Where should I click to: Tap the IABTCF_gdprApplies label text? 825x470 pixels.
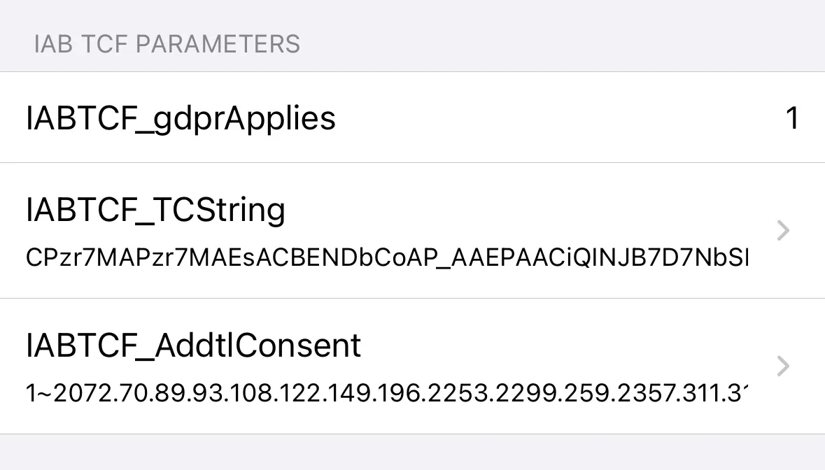click(181, 117)
